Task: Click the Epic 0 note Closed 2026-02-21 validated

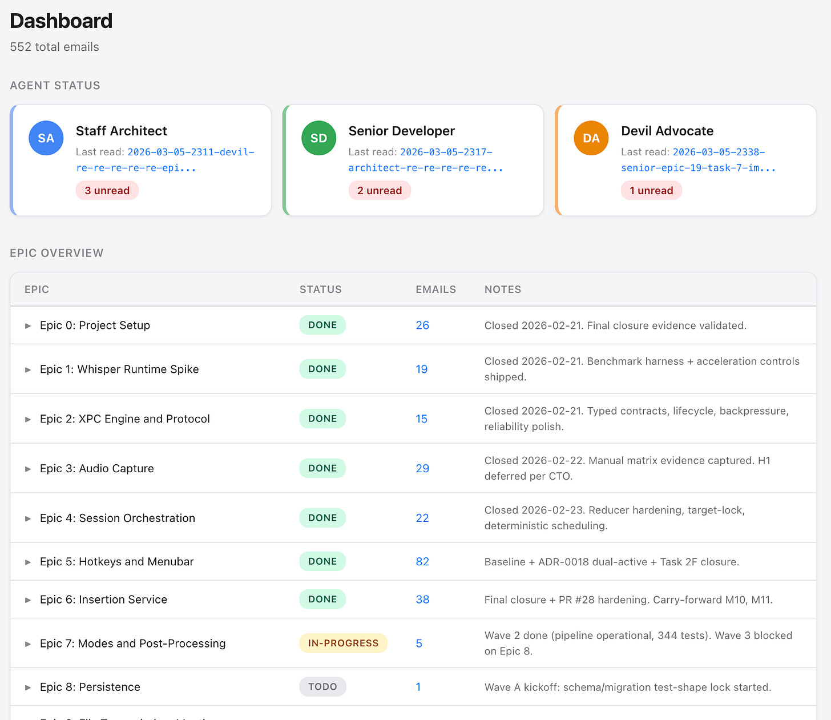Action: [x=615, y=325]
